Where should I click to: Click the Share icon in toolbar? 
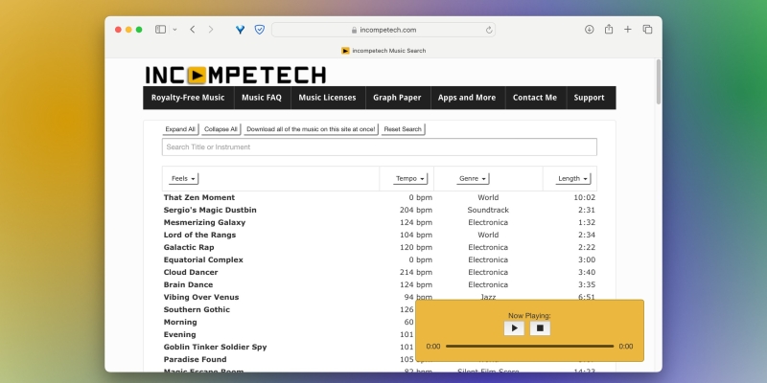[x=609, y=30]
